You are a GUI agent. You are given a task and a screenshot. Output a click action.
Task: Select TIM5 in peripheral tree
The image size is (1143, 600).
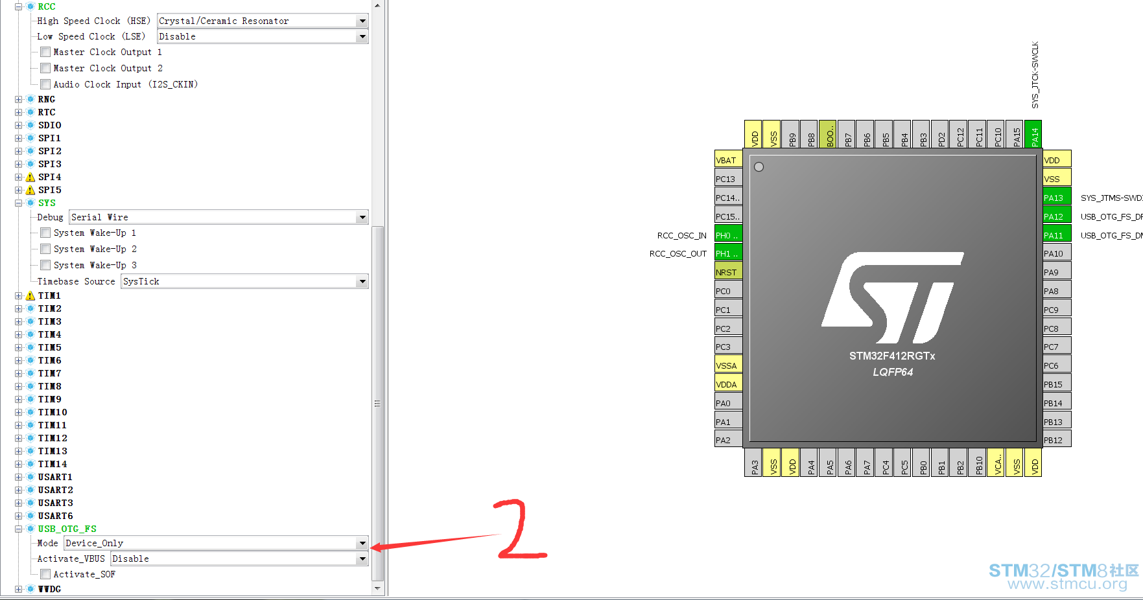[49, 347]
